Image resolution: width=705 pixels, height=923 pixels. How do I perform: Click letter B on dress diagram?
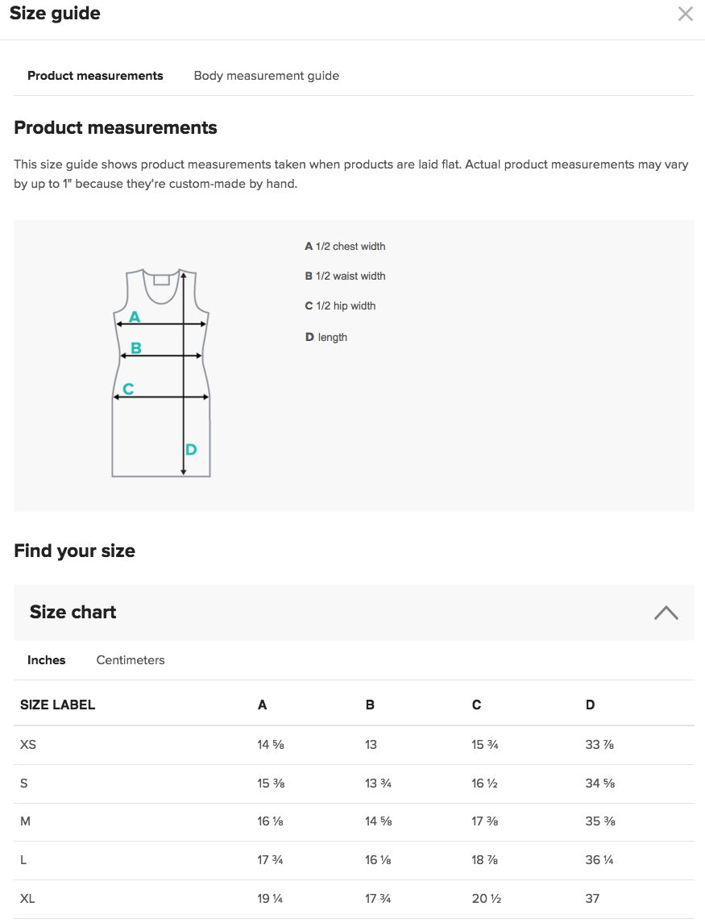point(136,348)
